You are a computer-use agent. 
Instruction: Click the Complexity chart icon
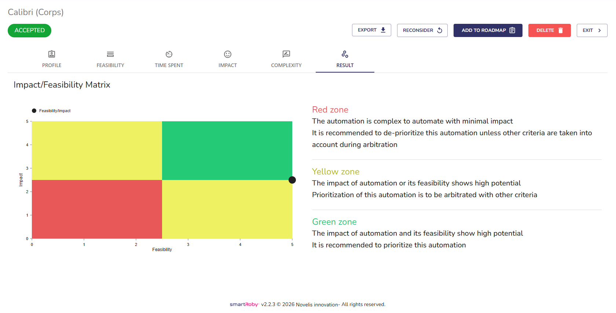pyautogui.click(x=286, y=54)
